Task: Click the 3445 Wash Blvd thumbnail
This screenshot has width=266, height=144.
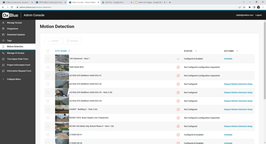Action: tap(62, 67)
